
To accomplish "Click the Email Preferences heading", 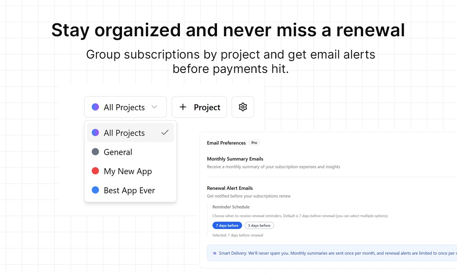I will click(226, 143).
